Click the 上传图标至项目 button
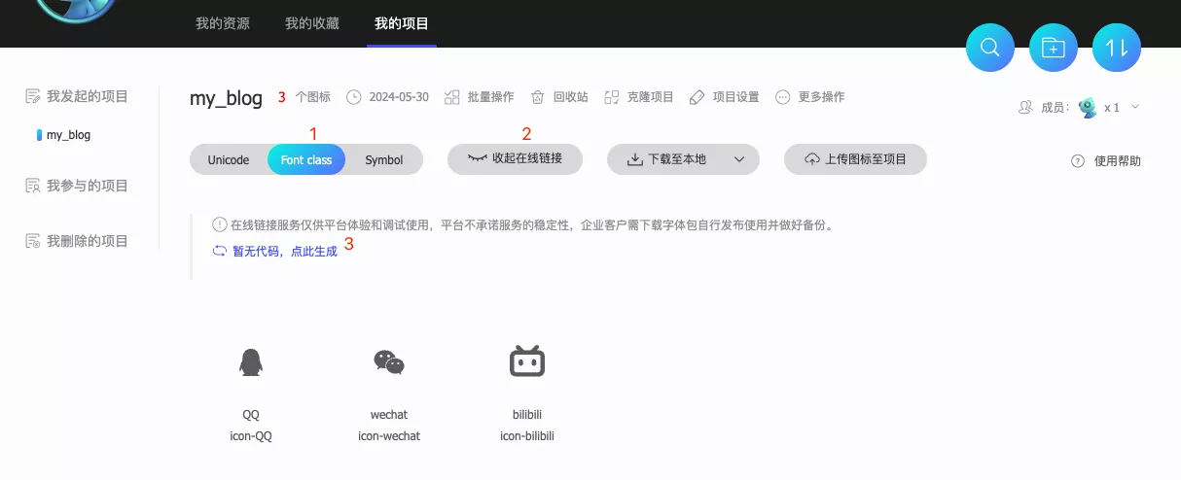The height and width of the screenshot is (480, 1181). point(855,159)
